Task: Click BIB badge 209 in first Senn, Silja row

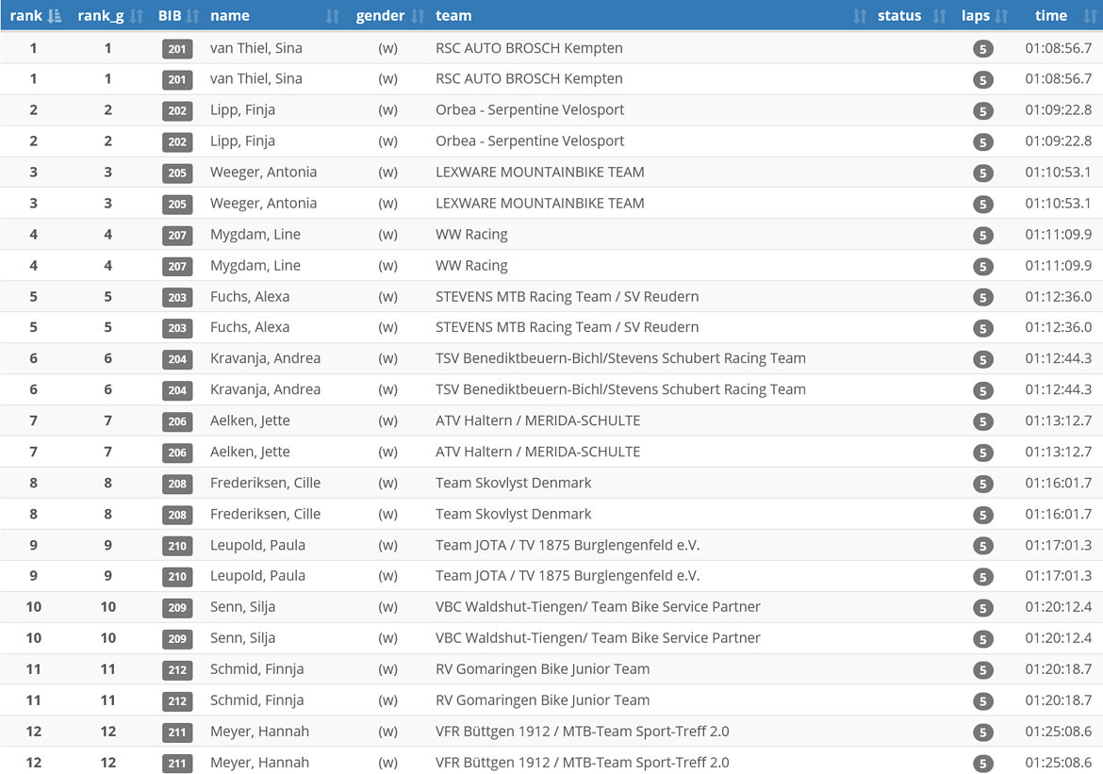Action: [x=177, y=607]
